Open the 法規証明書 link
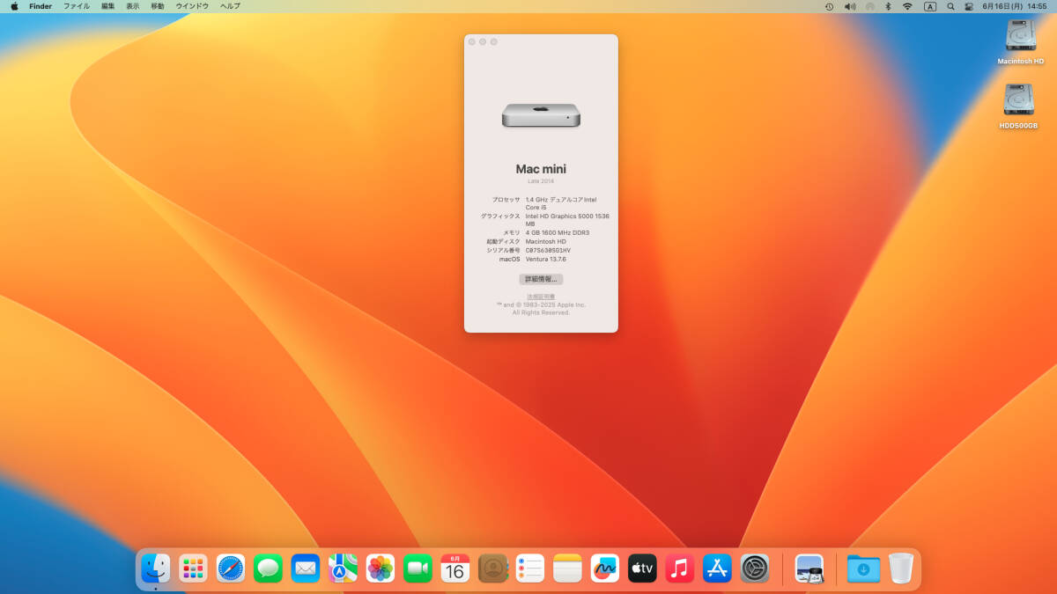1057x594 pixels. [541, 297]
